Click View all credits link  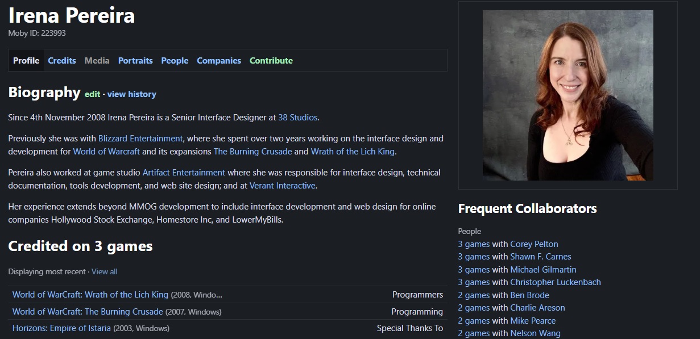105,272
